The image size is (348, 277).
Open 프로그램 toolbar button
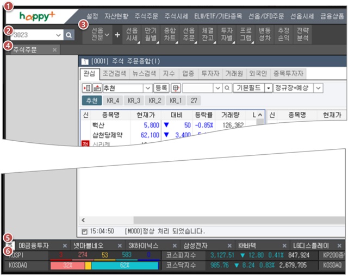point(246,34)
